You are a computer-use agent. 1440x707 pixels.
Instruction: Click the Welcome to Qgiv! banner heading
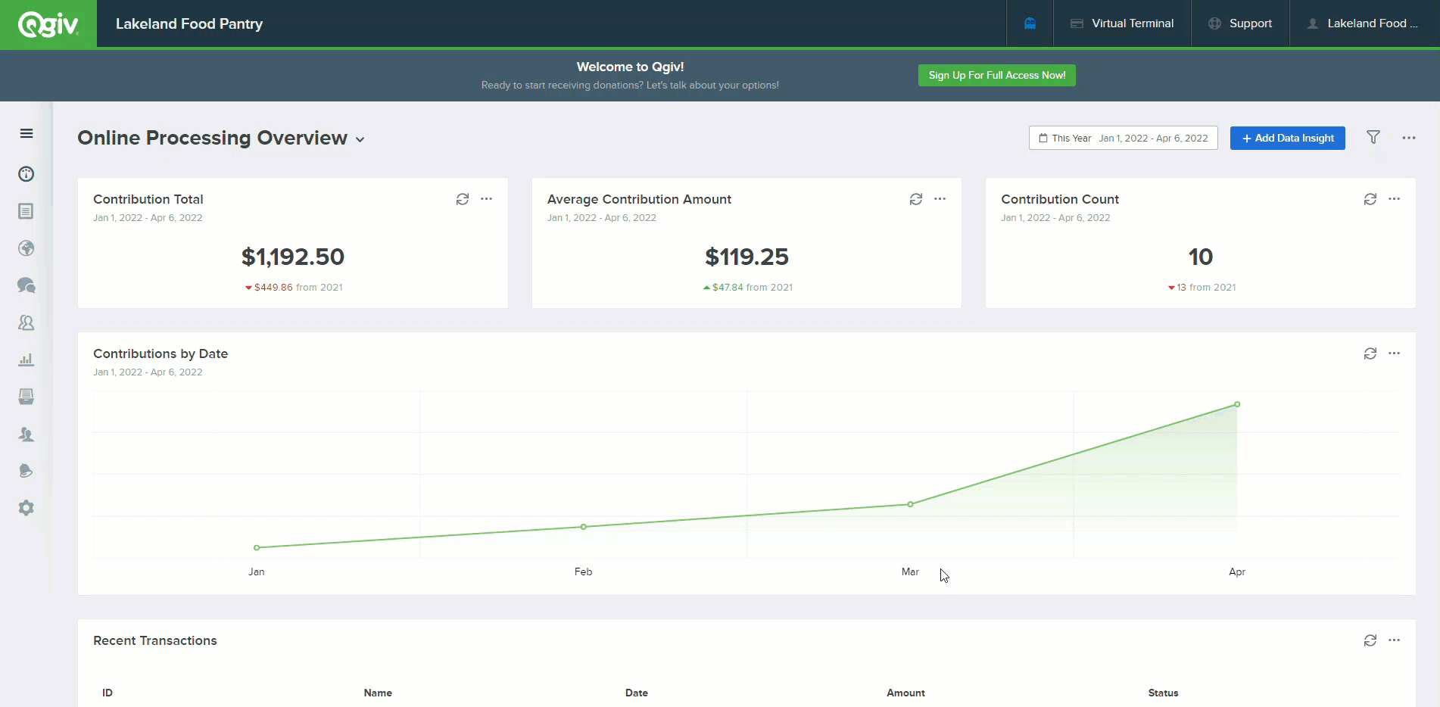tap(630, 67)
